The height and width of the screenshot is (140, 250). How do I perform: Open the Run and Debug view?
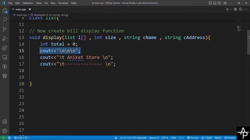(x=5, y=38)
